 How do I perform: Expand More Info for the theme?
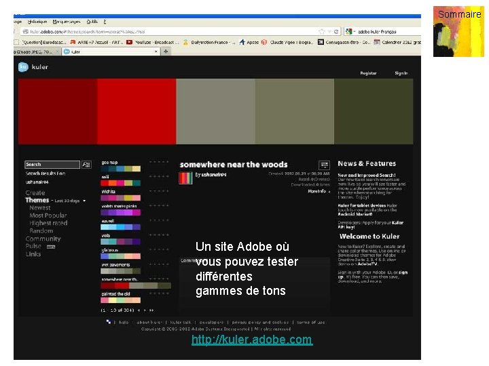click(319, 191)
